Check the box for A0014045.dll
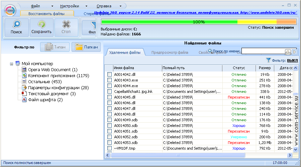This screenshot has height=167, width=301. 109,97
